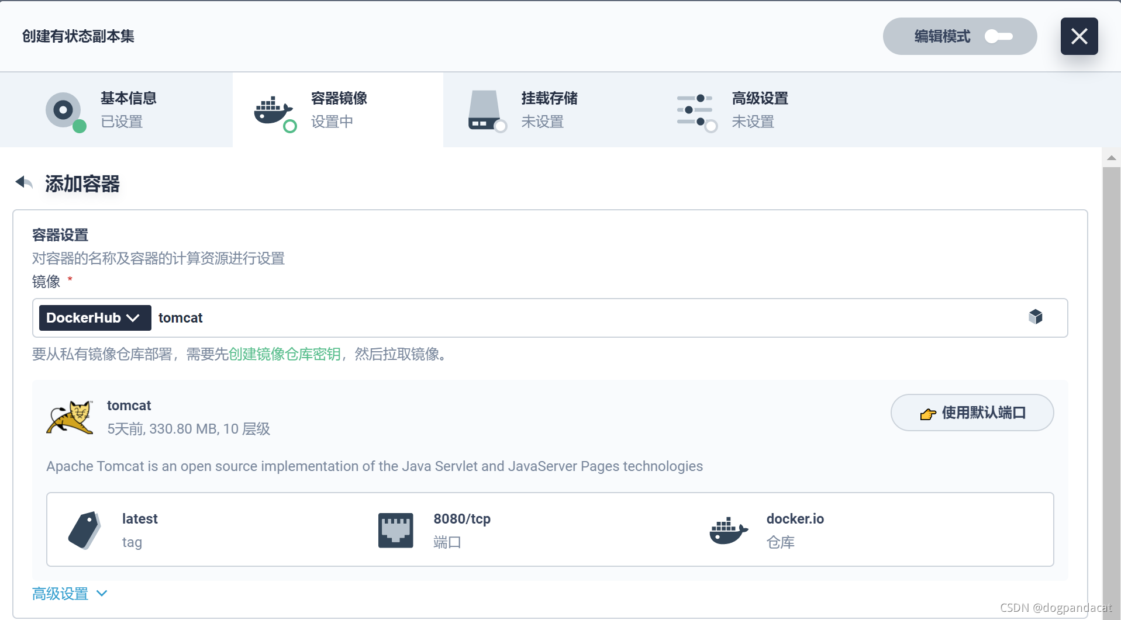
Task: Click the 容器设置 section heading
Action: tap(60, 235)
